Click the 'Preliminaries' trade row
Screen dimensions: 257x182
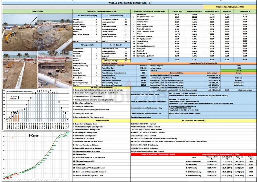(194, 14)
